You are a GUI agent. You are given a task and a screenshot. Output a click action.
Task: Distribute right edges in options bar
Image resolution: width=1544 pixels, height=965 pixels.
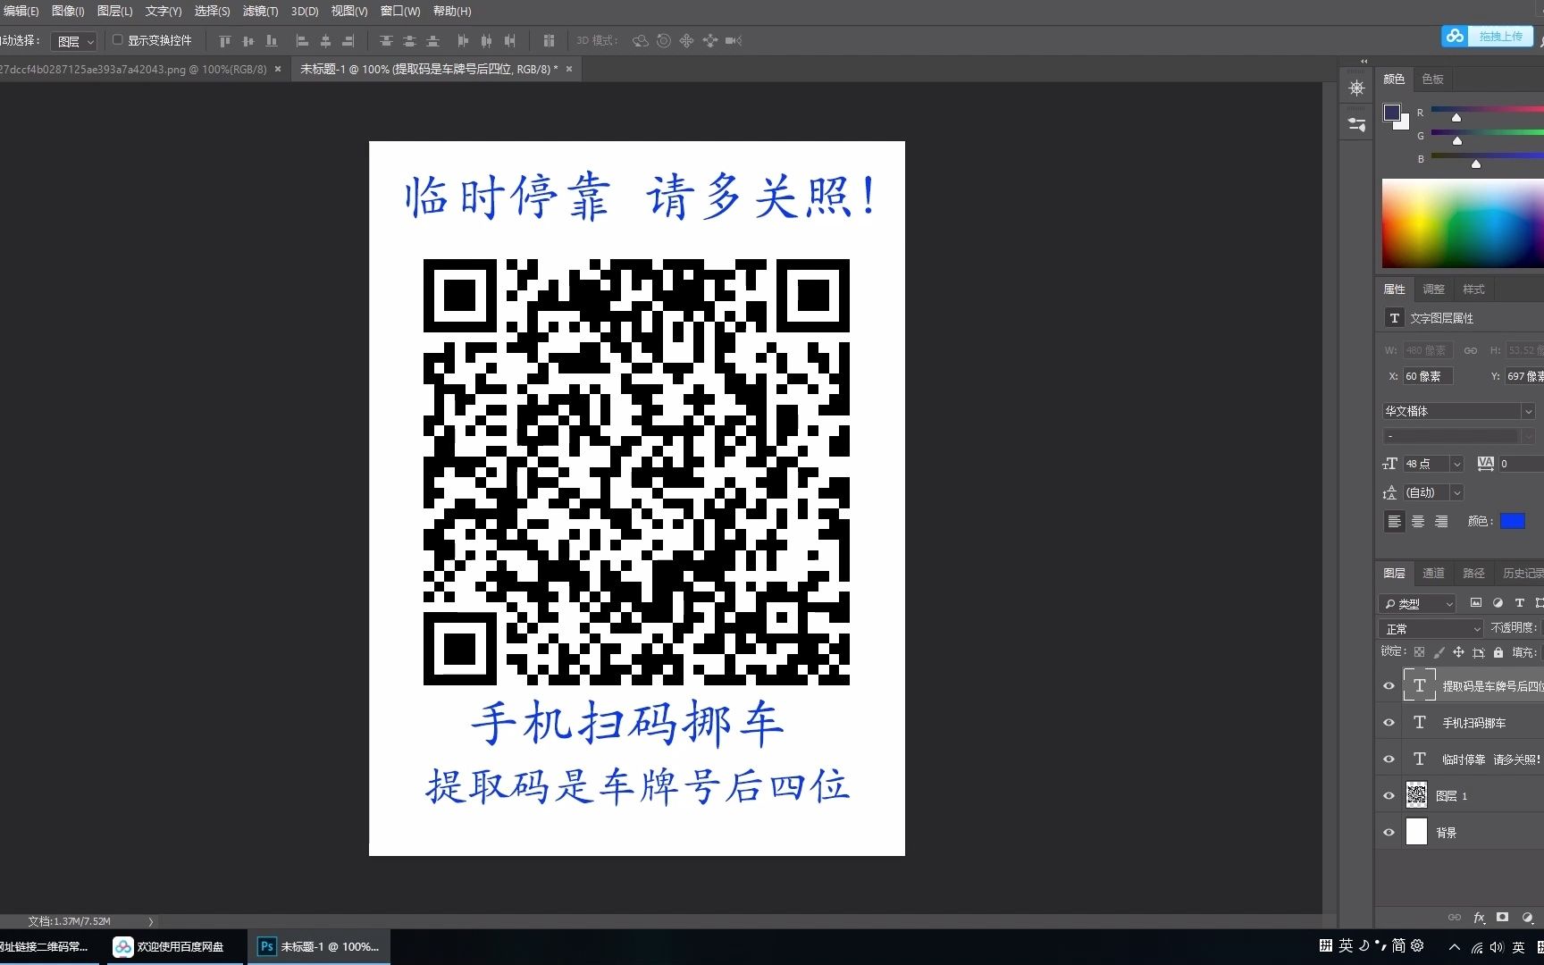(509, 41)
